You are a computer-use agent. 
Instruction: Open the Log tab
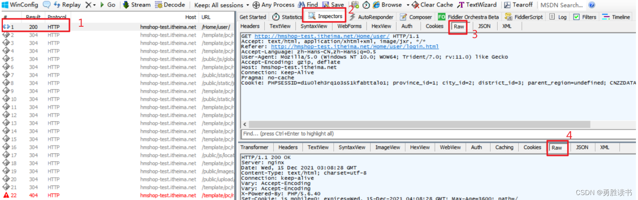(x=558, y=17)
